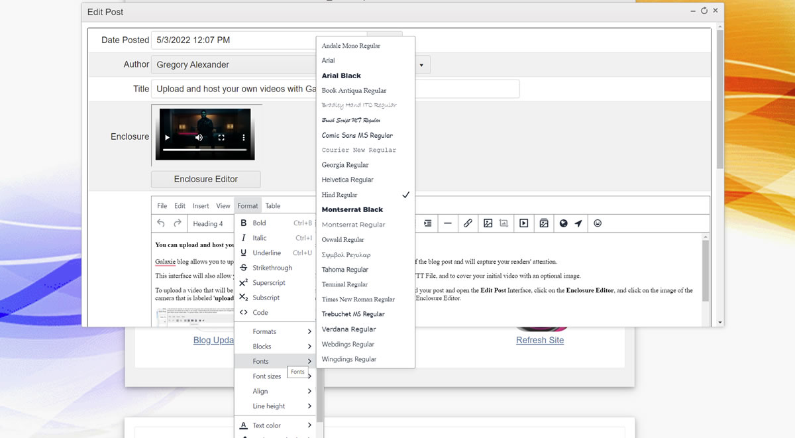Choose the Oswald Regular font
Image resolution: width=795 pixels, height=438 pixels.
(366, 240)
